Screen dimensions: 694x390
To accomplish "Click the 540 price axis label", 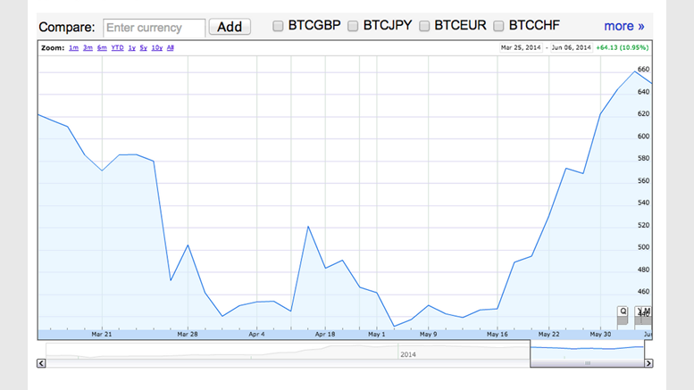I will (644, 203).
